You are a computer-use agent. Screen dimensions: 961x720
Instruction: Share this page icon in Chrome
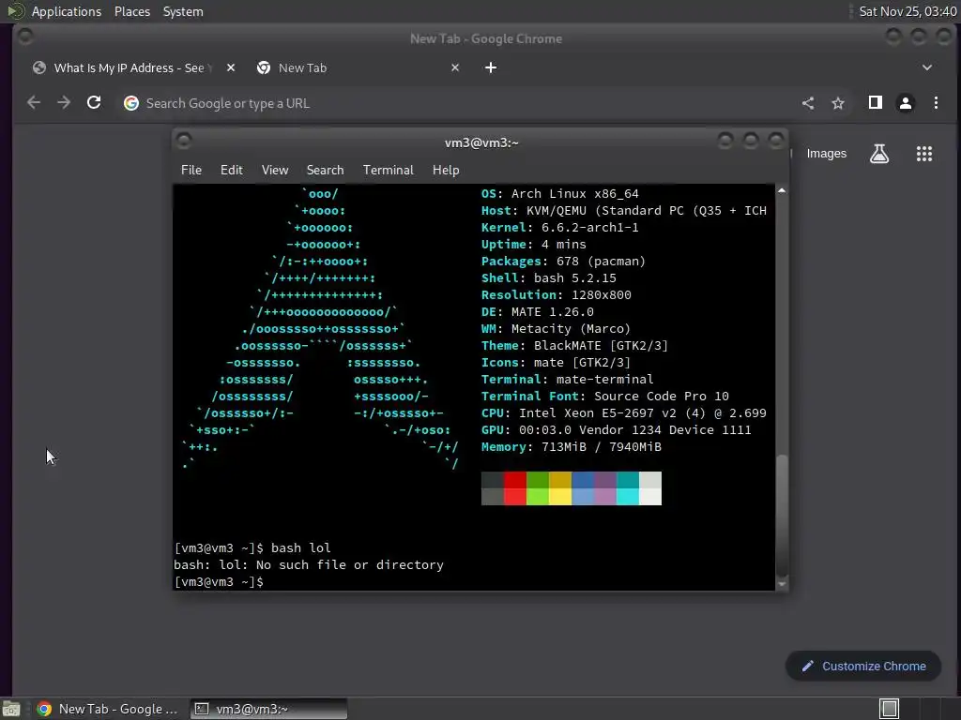click(x=808, y=103)
